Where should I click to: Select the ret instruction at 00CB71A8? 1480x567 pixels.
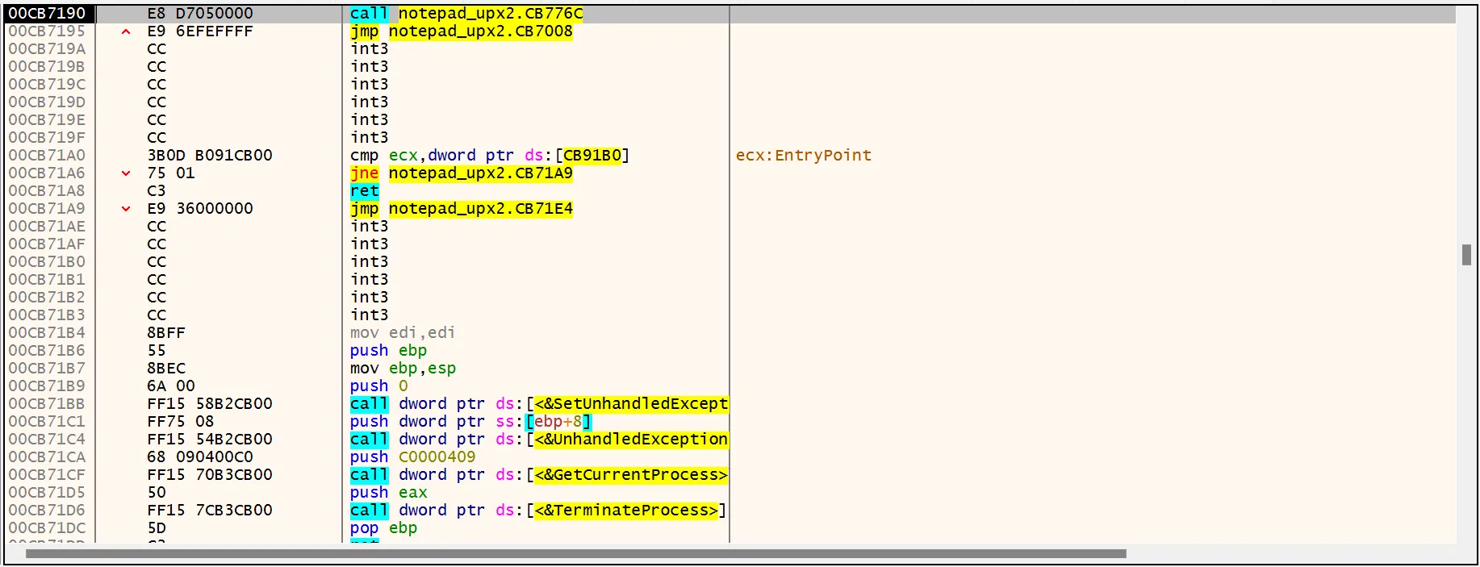364,191
